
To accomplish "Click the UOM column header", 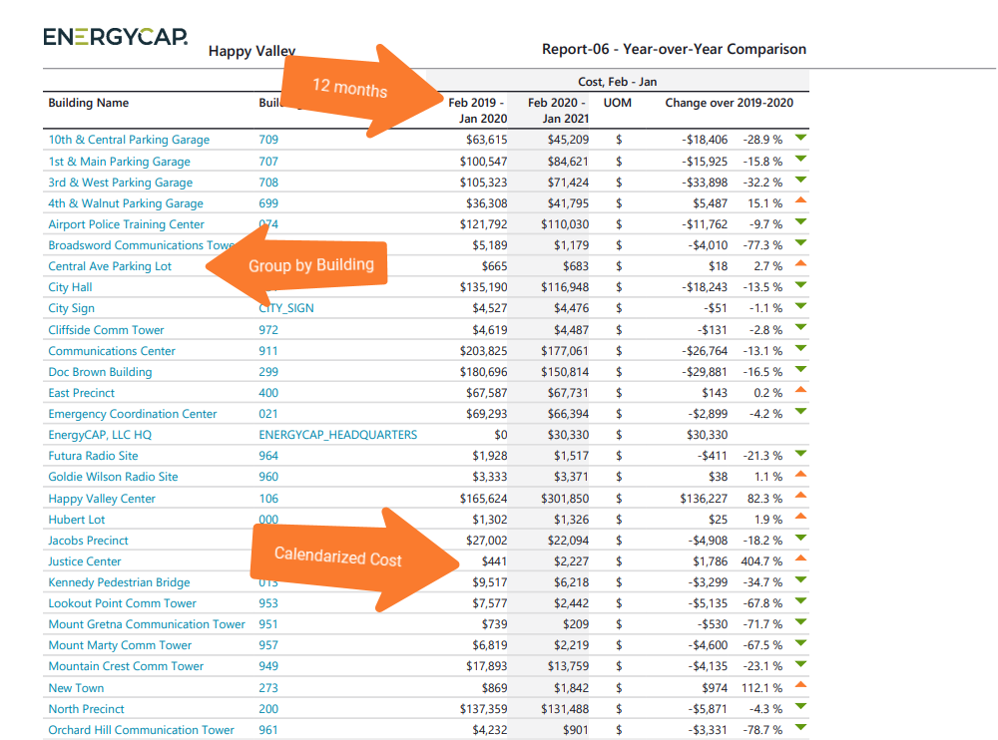I will click(x=618, y=103).
